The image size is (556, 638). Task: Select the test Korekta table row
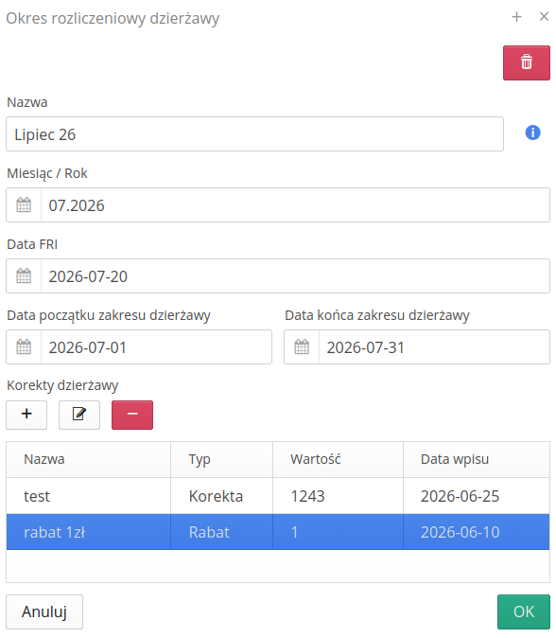[x=278, y=496]
